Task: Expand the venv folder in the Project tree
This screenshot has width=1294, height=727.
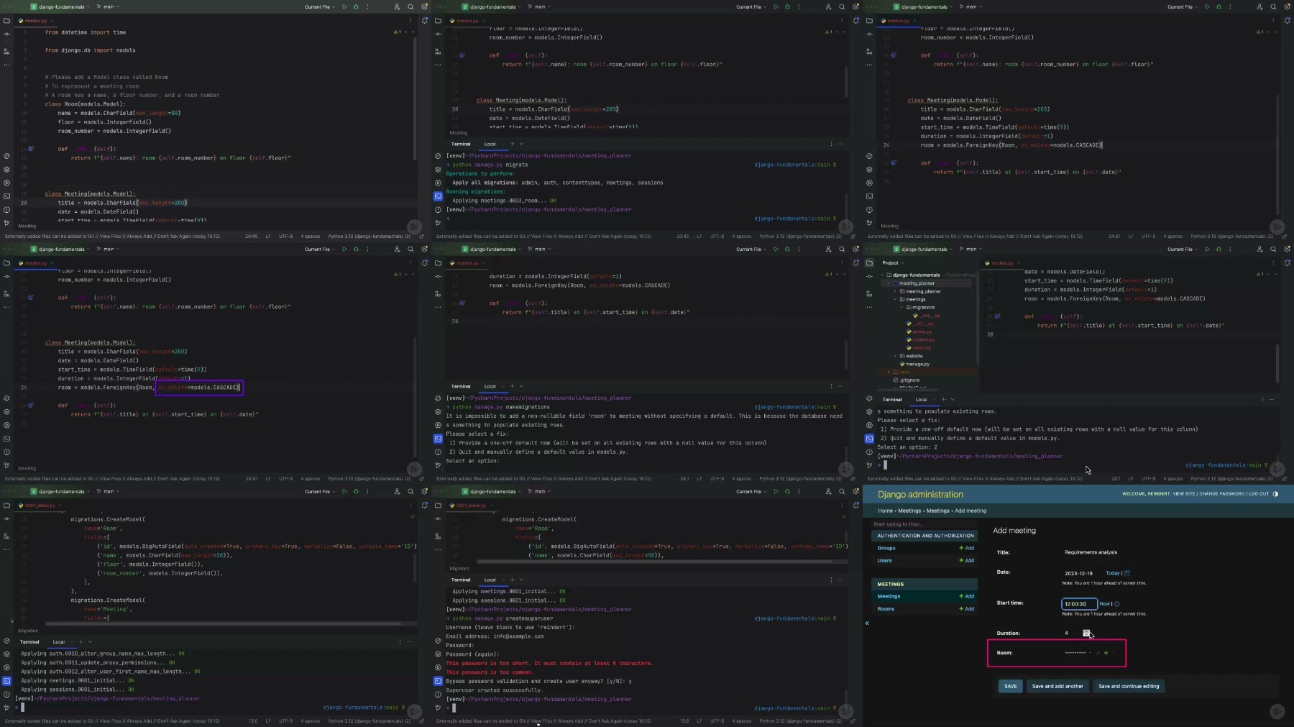Action: 889,372
